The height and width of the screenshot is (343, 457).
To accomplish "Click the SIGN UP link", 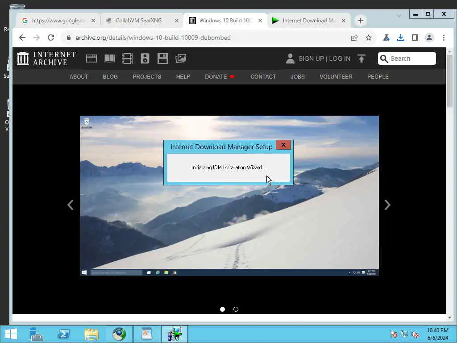I will [311, 59].
